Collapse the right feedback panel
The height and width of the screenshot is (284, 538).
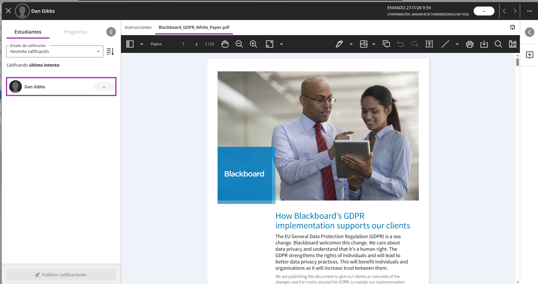click(x=530, y=32)
